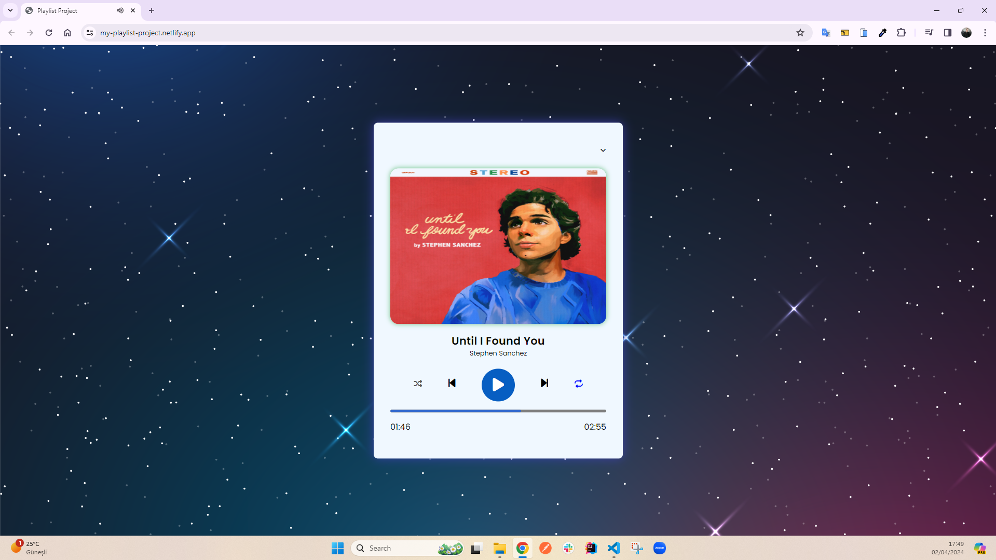Expand the playlist with the chevron
Screen dimensions: 996x560
(x=603, y=150)
